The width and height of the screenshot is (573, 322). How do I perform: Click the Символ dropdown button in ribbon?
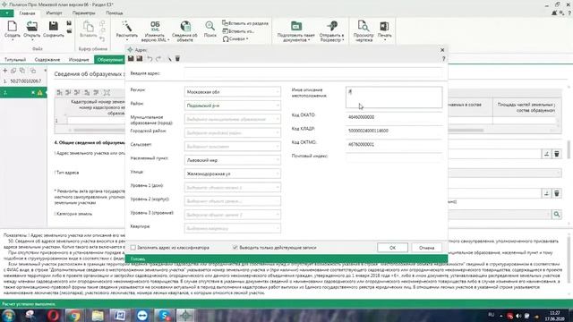pyautogui.click(x=235, y=38)
